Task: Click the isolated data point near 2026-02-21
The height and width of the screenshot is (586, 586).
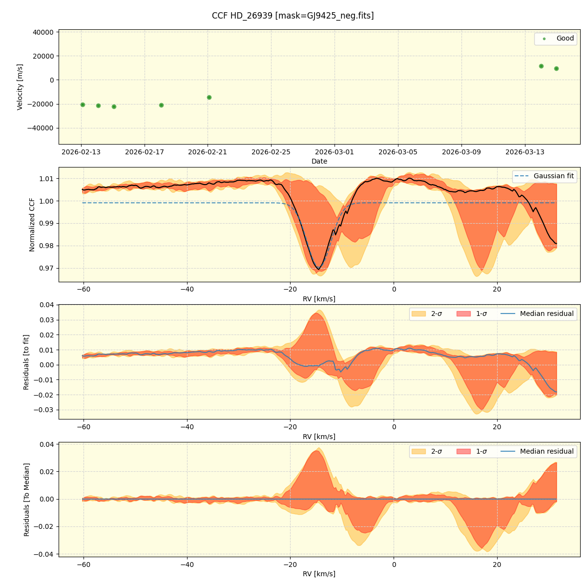Action: click(209, 97)
